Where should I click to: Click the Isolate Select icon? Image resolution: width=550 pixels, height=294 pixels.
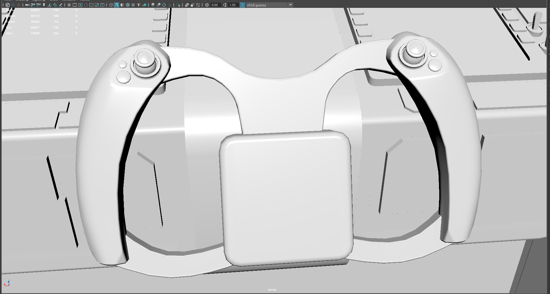pyautogui.click(x=178, y=5)
